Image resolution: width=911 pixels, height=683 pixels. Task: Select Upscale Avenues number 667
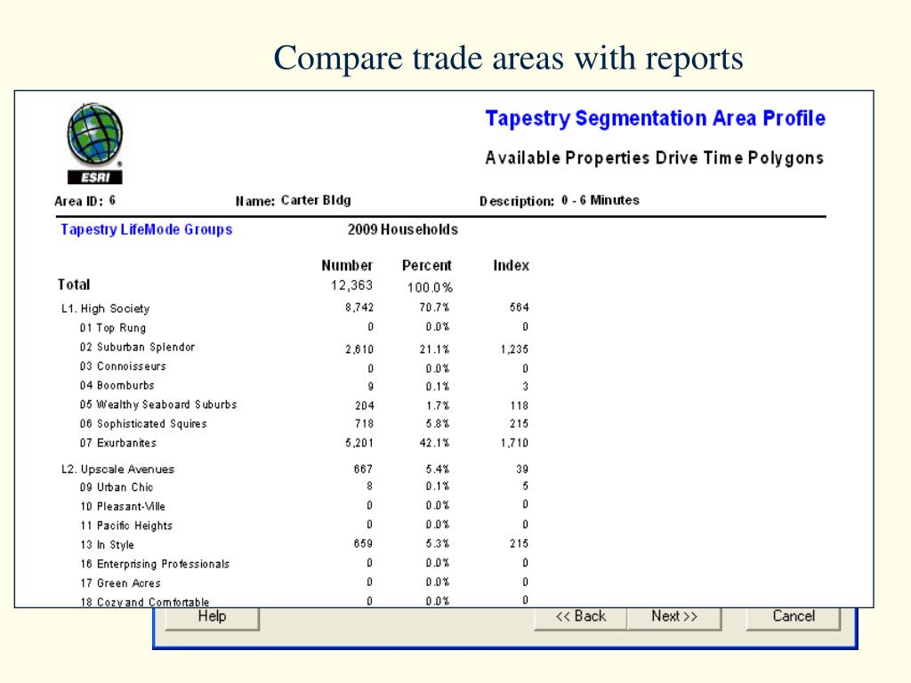click(x=363, y=469)
